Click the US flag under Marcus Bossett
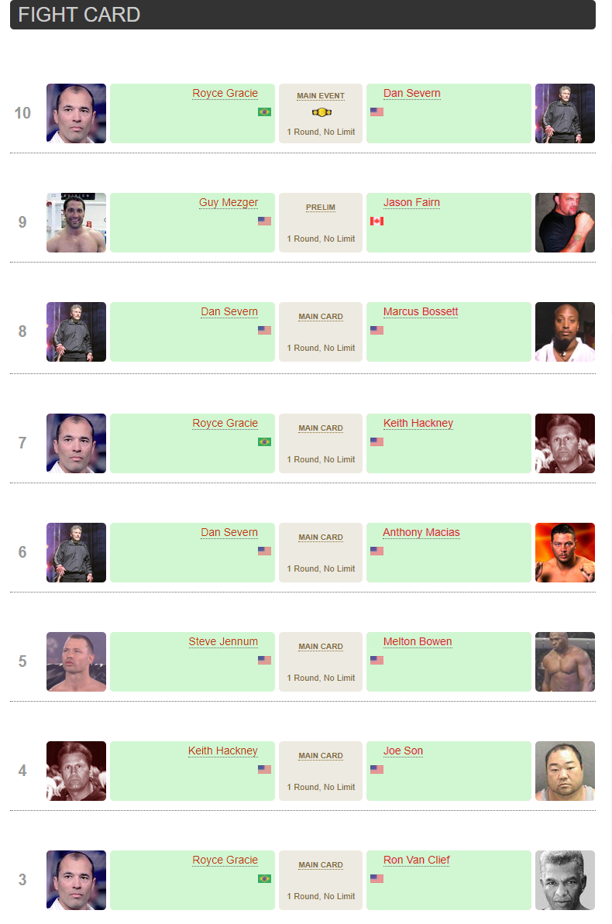This screenshot has height=924, width=612. [x=377, y=330]
